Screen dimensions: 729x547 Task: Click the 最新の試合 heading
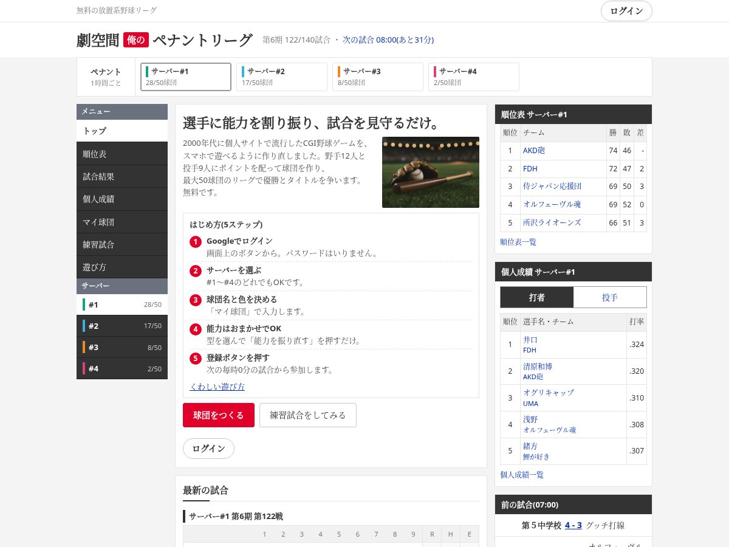click(x=206, y=490)
